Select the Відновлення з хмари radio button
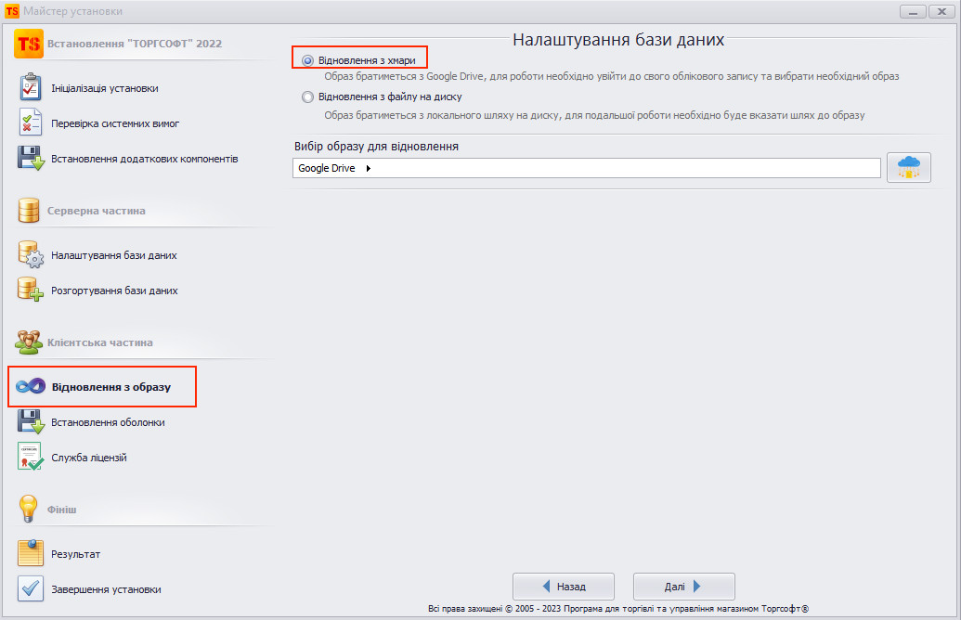Screen dimensions: 961x620 [x=308, y=60]
